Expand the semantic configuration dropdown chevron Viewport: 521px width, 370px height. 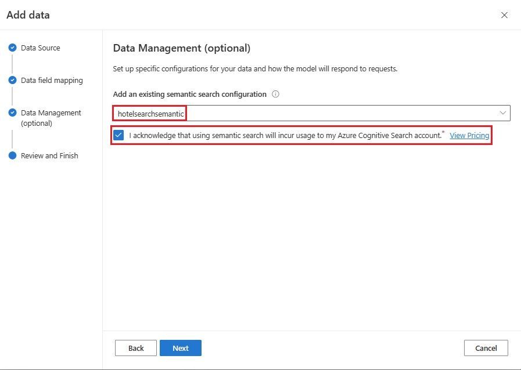pyautogui.click(x=503, y=113)
